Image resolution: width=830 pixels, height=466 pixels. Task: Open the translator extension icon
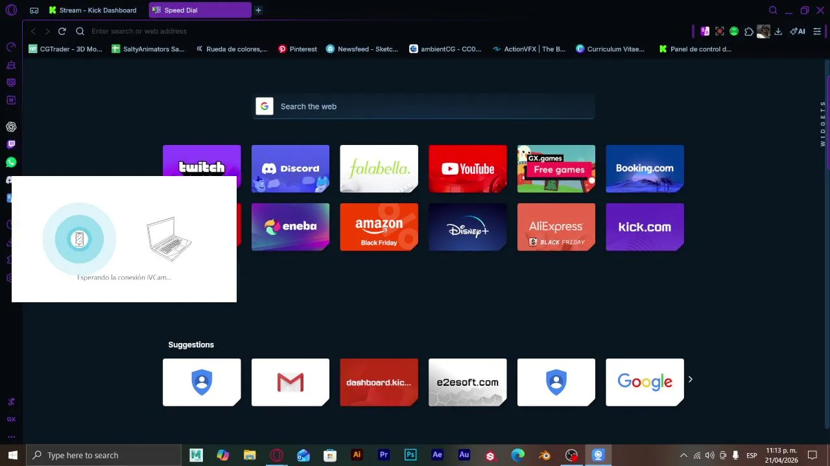(x=705, y=31)
